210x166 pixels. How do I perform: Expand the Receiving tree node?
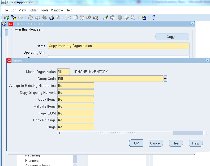click(x=22, y=155)
